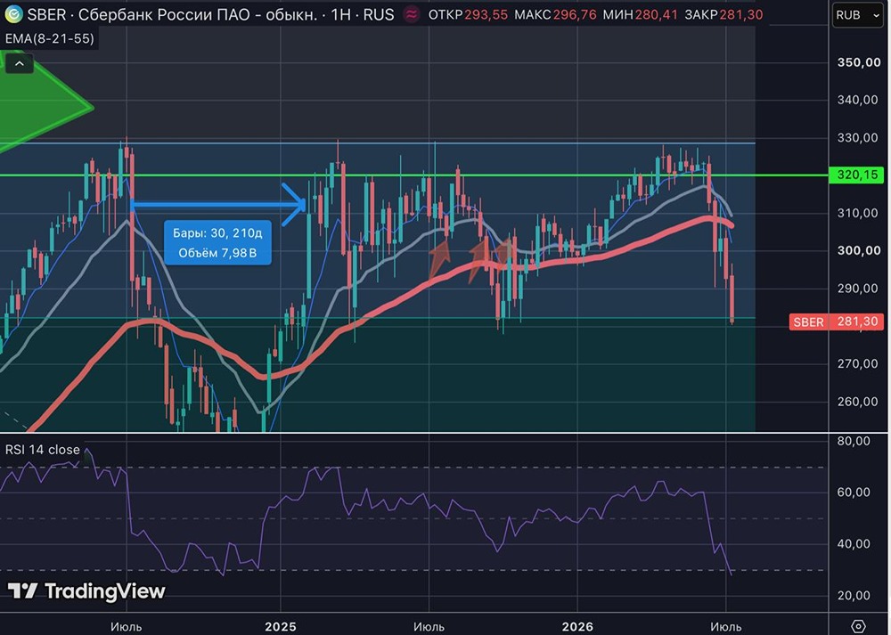Image resolution: width=891 pixels, height=635 pixels.
Task: Select the blue Бары: 30, 210д info box
Action: click(217, 242)
